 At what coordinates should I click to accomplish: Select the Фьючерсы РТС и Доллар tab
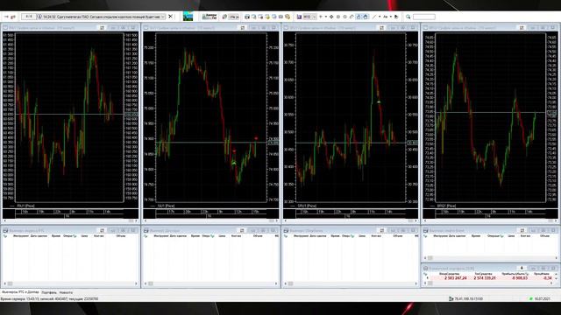pyautogui.click(x=20, y=292)
